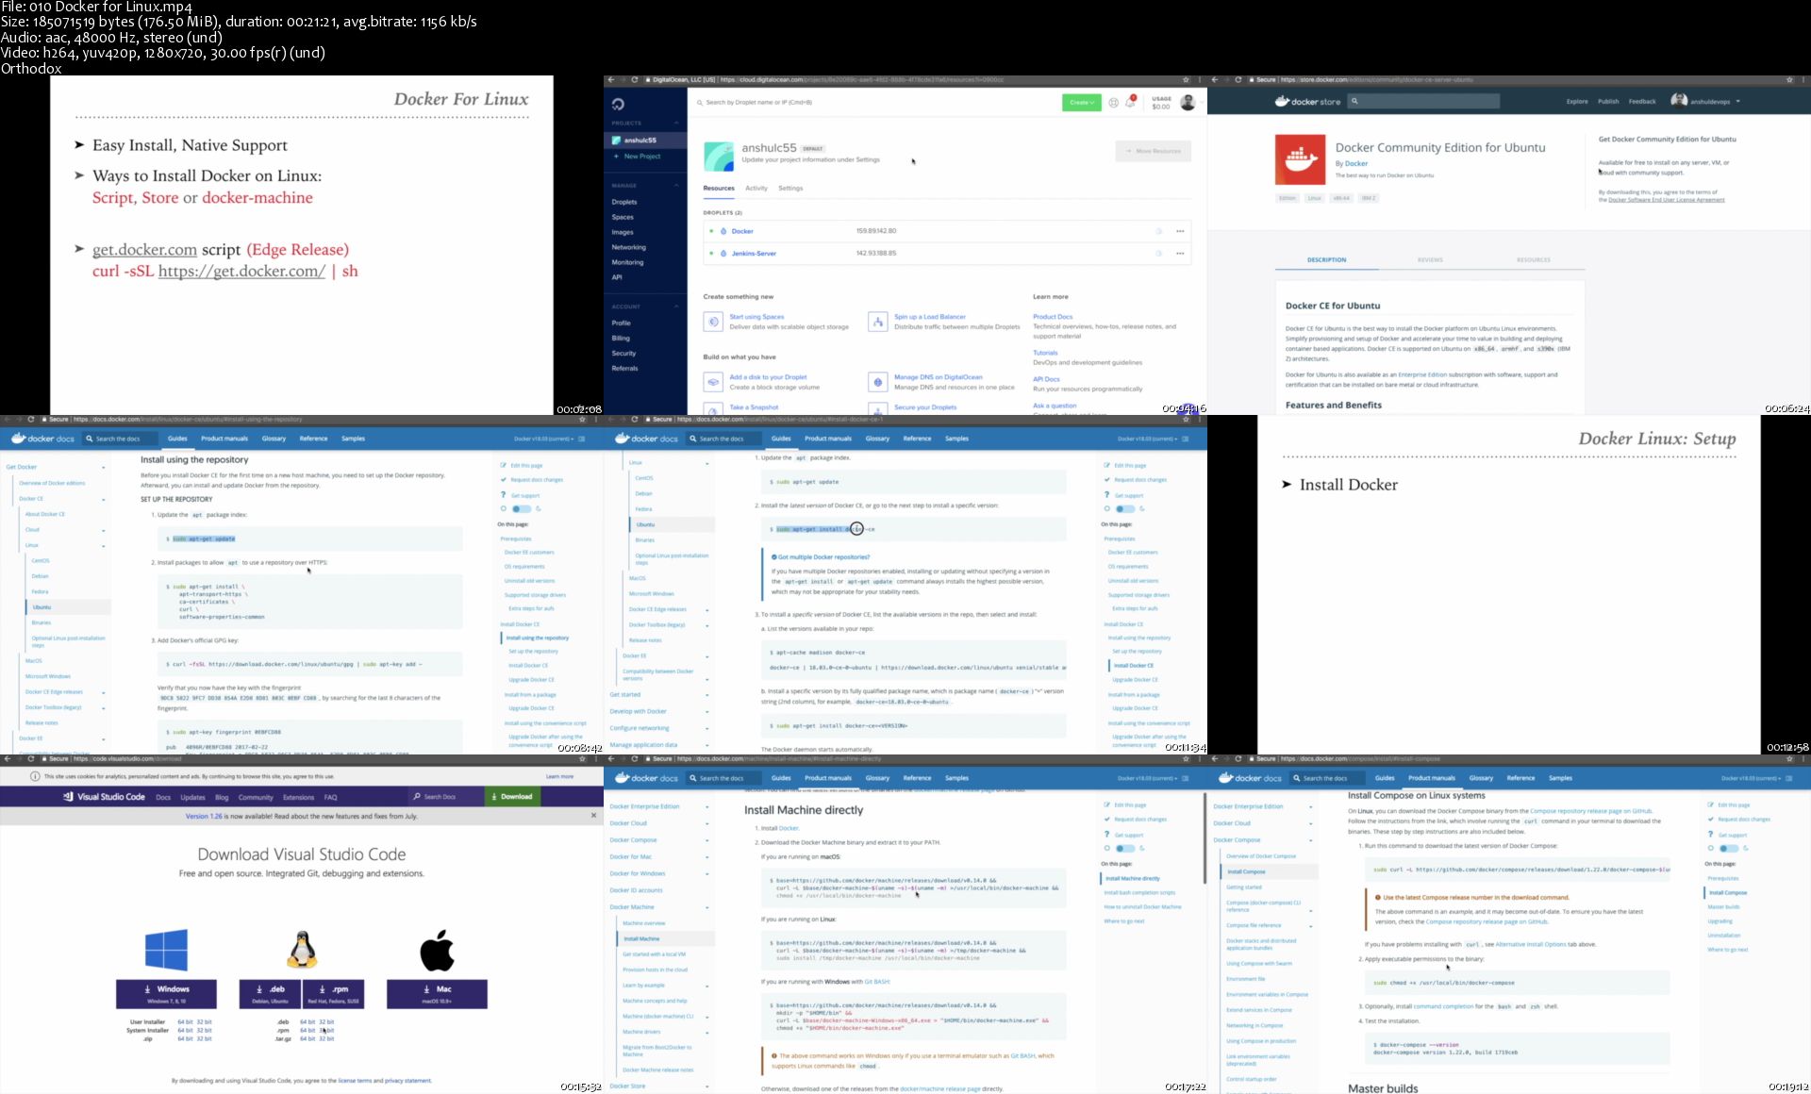Select the IP address 159.89.142.80
This screenshot has height=1094, width=1811.
pos(876,231)
